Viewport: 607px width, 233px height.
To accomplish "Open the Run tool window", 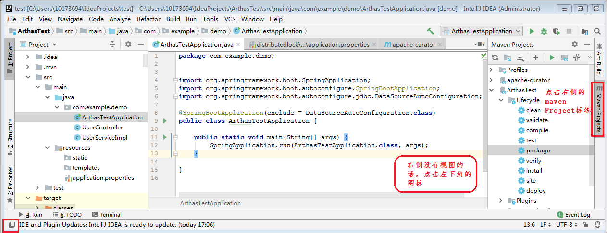I will point(30,215).
